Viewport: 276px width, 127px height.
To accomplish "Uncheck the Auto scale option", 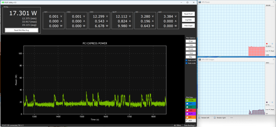I will 187,63.
